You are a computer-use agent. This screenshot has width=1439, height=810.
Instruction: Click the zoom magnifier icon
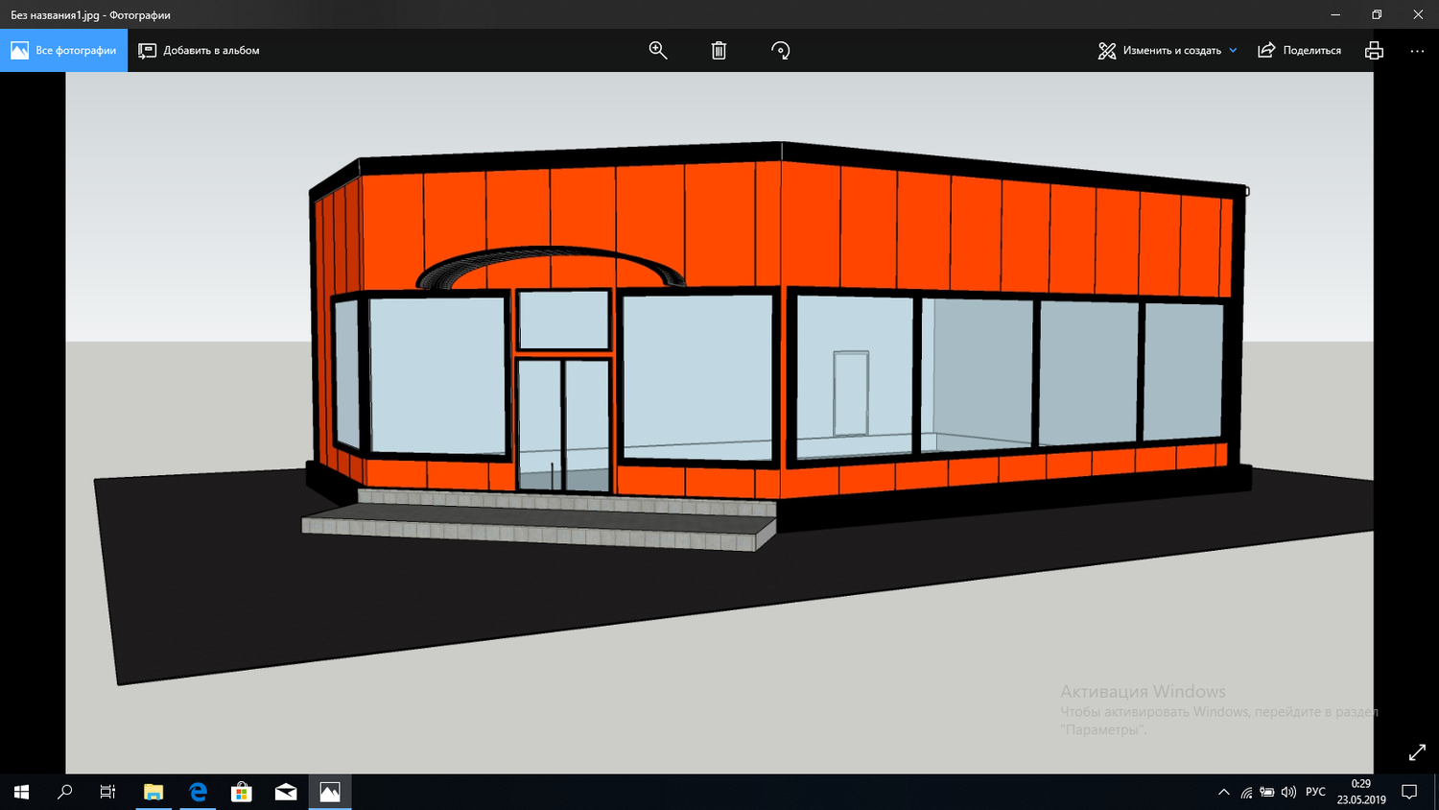658,50
